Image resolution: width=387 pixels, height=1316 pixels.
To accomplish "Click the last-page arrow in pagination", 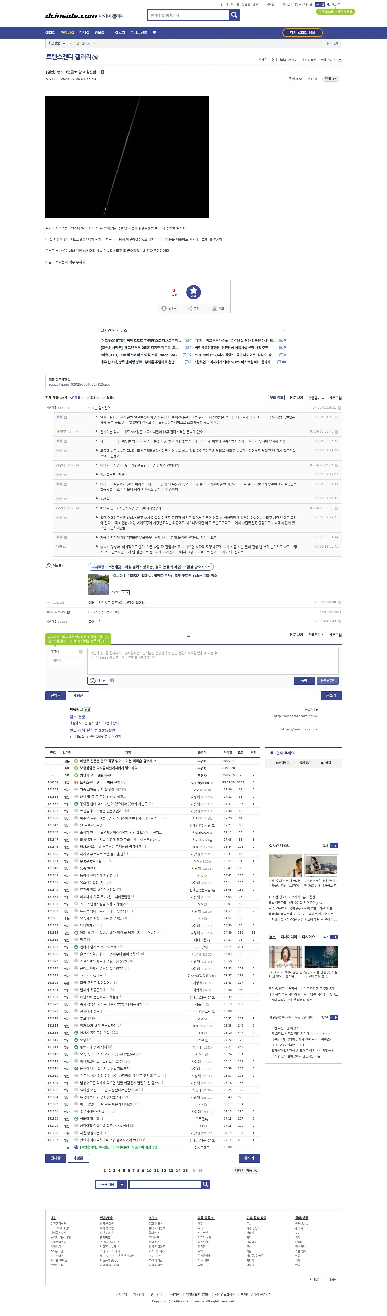I will pyautogui.click(x=200, y=1170).
